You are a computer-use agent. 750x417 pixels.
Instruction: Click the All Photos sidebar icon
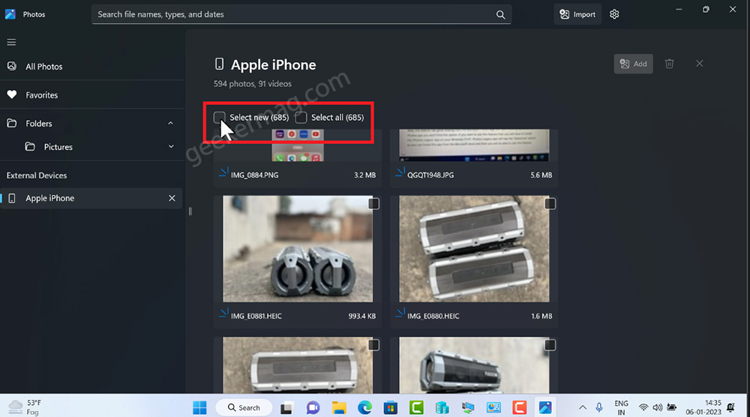tap(12, 66)
